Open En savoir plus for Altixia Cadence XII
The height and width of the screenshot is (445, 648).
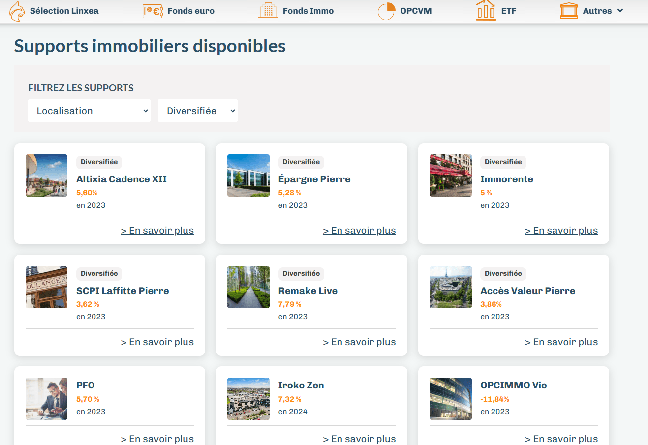tap(157, 231)
